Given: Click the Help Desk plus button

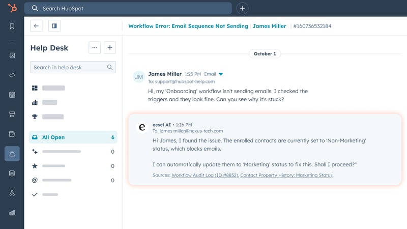Looking at the screenshot, I should coord(110,47).
